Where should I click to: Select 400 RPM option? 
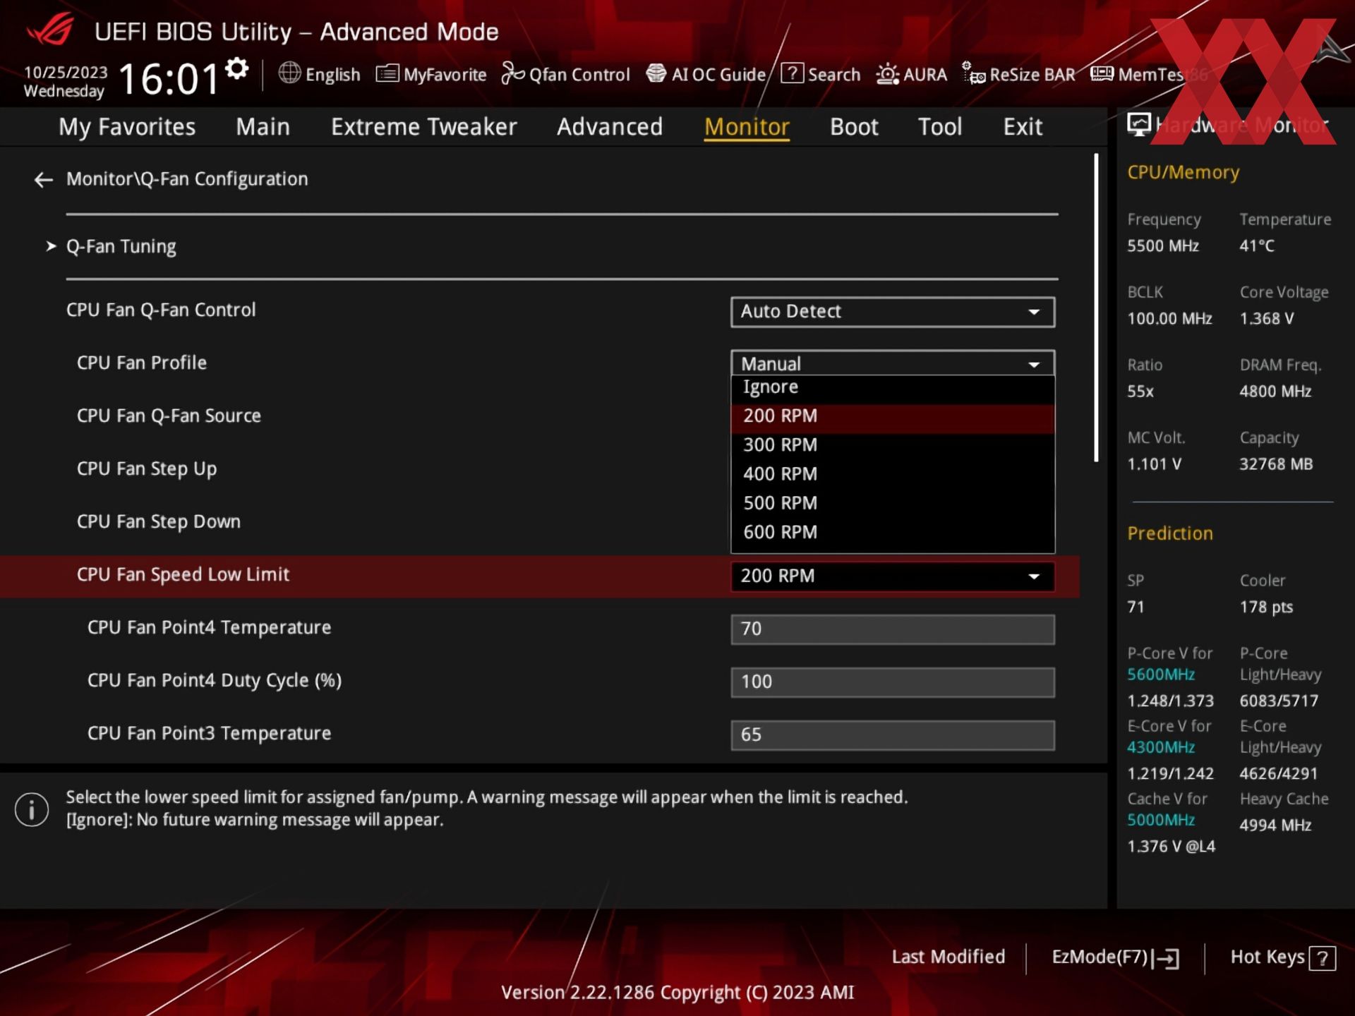click(893, 474)
